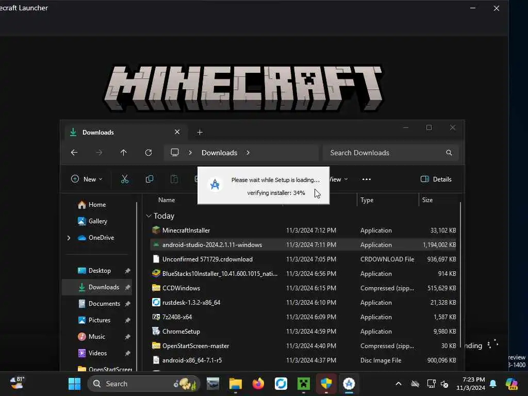The height and width of the screenshot is (396, 528).
Task: Open the Minecraft creeper taskbar icon
Action: point(303,384)
